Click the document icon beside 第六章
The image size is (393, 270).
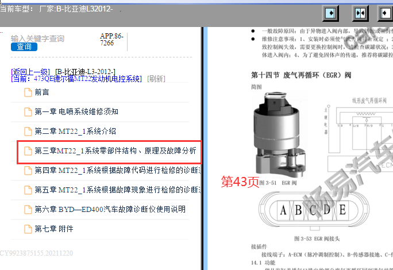coord(28,209)
